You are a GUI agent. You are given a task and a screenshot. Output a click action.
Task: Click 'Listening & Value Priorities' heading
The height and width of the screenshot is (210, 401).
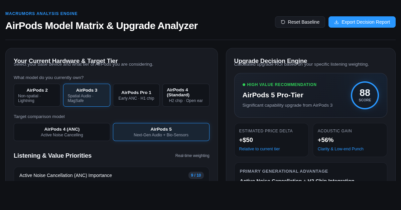52,156
